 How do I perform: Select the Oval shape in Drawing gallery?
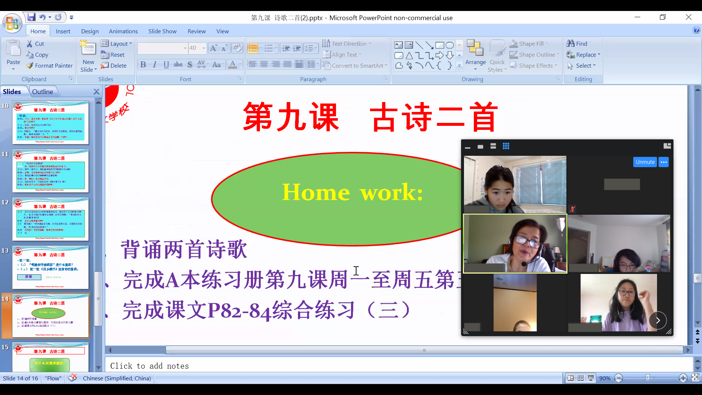(450, 45)
